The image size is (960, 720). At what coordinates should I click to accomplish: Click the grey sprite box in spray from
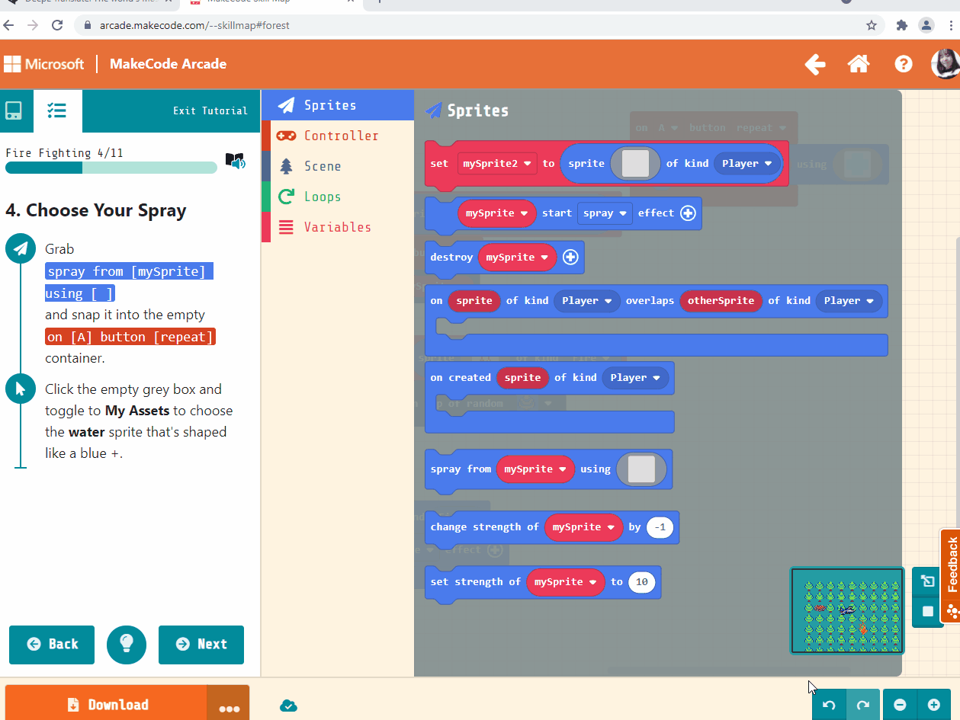click(x=641, y=469)
